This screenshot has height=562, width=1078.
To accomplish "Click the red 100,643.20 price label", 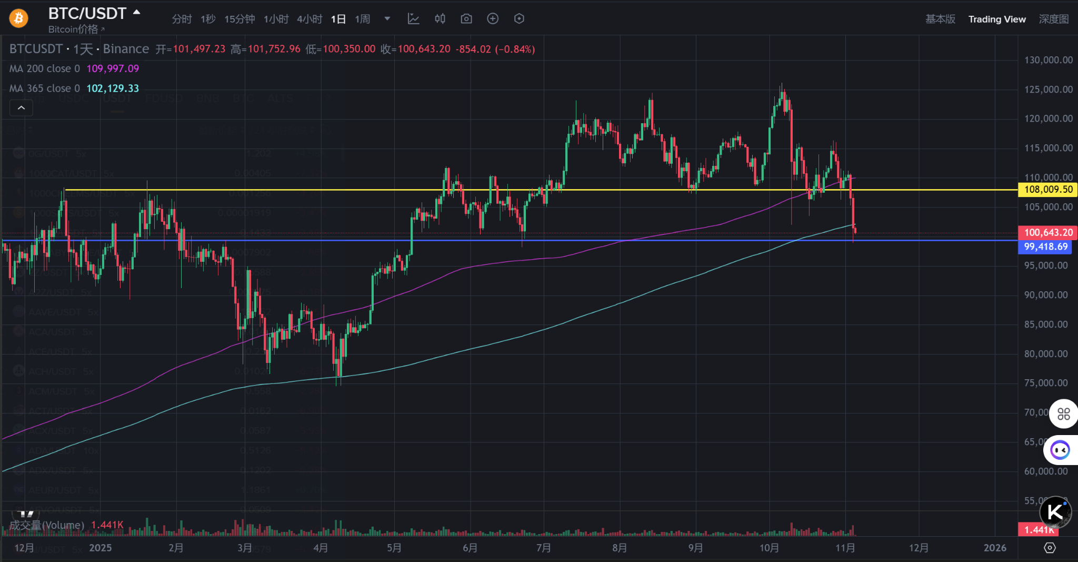I will pos(1046,232).
